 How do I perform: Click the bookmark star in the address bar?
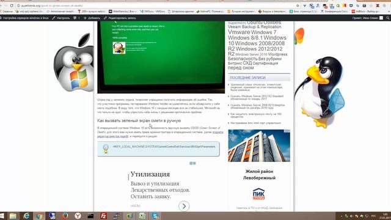[298, 5]
